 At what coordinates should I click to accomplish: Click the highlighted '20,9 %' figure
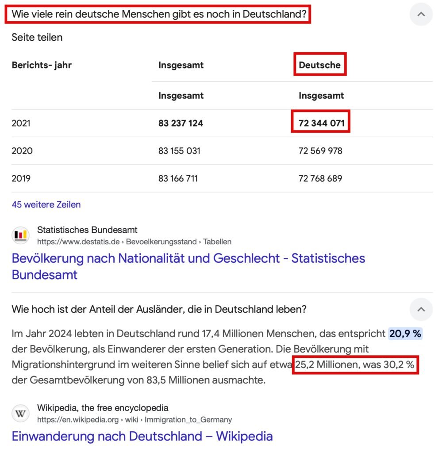pos(405,334)
